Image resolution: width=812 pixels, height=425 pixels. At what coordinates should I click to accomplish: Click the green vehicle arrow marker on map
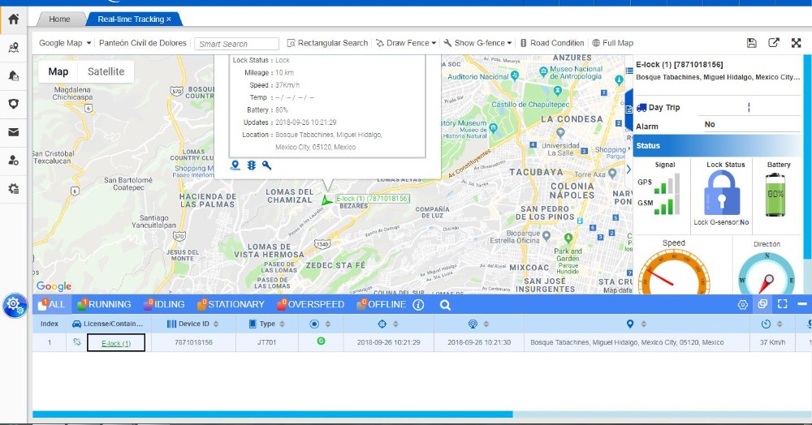click(326, 200)
